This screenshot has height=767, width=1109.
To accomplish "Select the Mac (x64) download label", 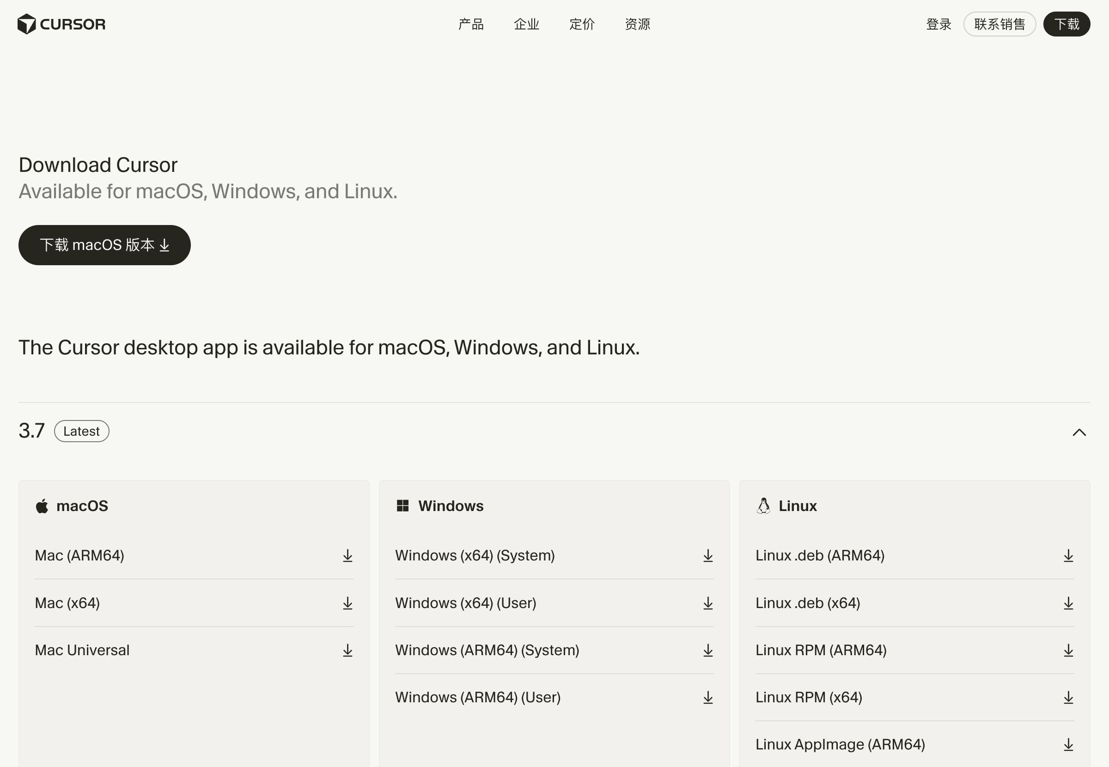I will [x=67, y=603].
